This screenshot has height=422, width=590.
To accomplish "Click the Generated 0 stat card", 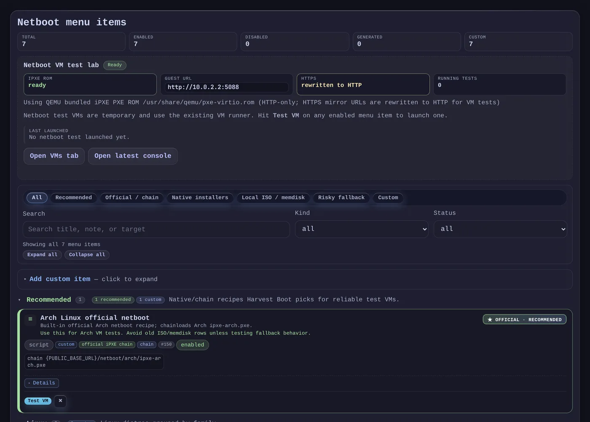I will (x=407, y=41).
